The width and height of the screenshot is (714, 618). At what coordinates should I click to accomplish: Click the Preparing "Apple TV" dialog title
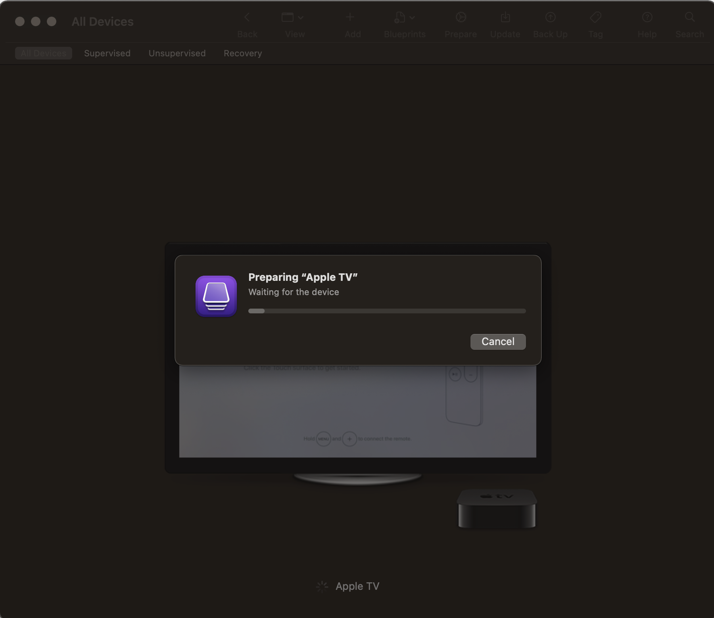coord(303,277)
